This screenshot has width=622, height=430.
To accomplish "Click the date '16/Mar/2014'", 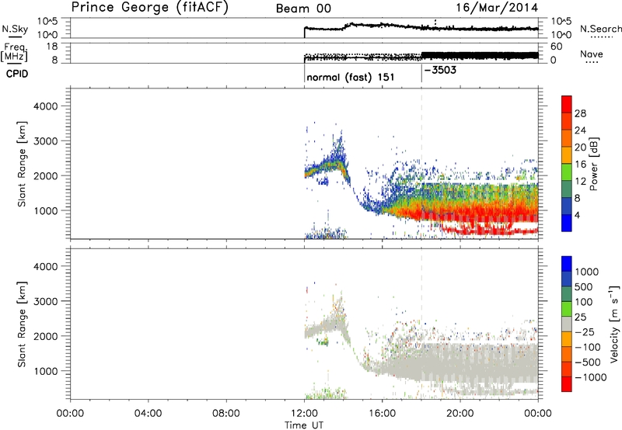I will (497, 8).
